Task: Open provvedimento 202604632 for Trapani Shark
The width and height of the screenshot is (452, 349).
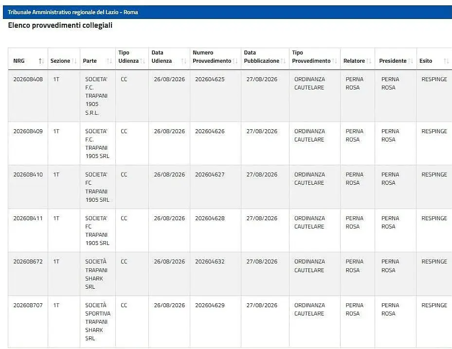Action: point(210,262)
